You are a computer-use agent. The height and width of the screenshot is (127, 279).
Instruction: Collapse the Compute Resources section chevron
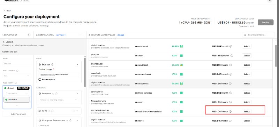point(77,120)
